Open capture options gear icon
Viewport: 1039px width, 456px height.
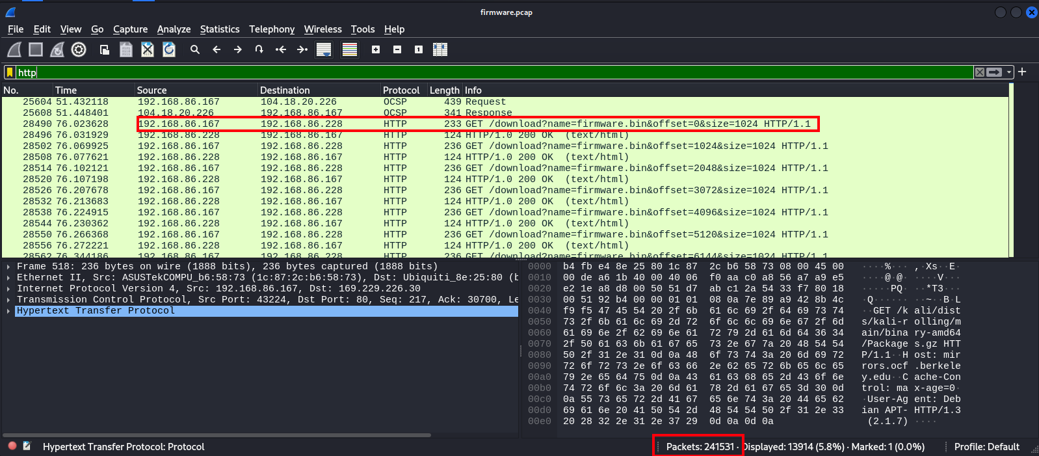[79, 49]
